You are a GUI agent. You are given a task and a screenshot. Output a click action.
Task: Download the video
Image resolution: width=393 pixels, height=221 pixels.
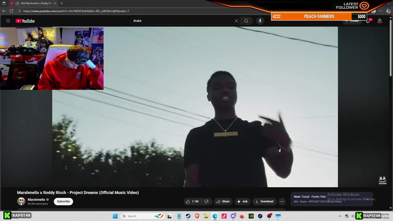coord(264,201)
